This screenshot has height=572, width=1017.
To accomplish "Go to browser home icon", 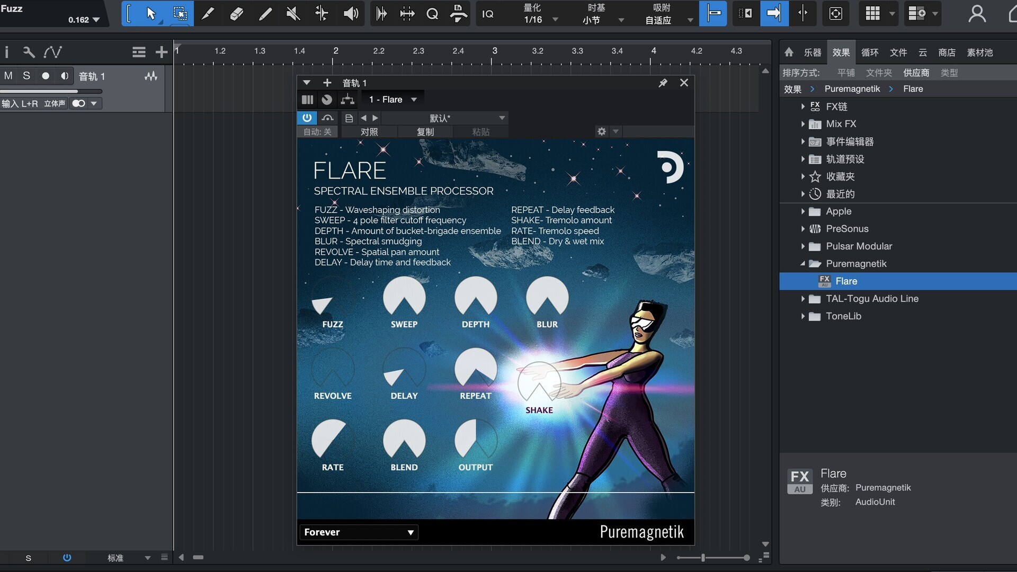I will pos(789,52).
